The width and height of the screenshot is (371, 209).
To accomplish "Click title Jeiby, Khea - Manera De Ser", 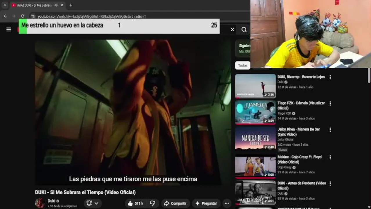I will pos(299,132).
